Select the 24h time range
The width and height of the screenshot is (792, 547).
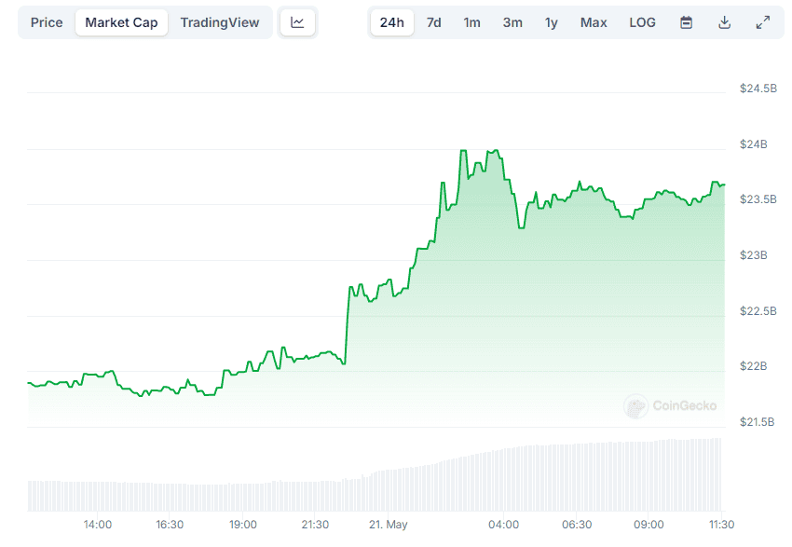tap(391, 22)
